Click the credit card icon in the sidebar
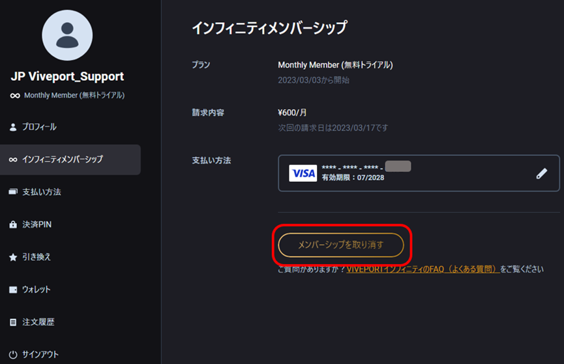Screen dimensions: 564x364 click(13, 192)
